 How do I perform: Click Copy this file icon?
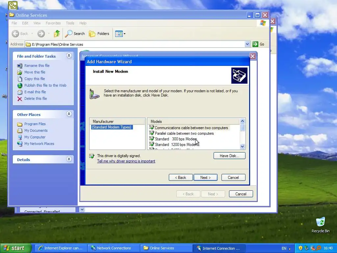pos(20,79)
